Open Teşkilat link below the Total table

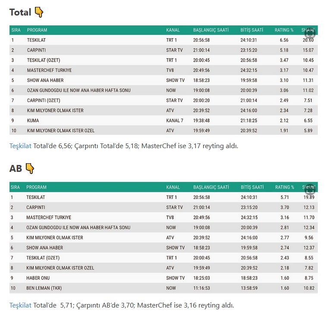click(20, 146)
